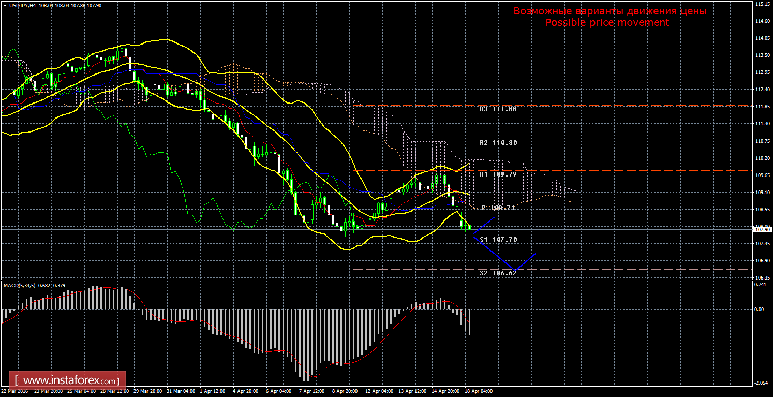Image resolution: width=773 pixels, height=397 pixels.
Task: Click the R3 111.88 resistance label
Action: (x=498, y=109)
